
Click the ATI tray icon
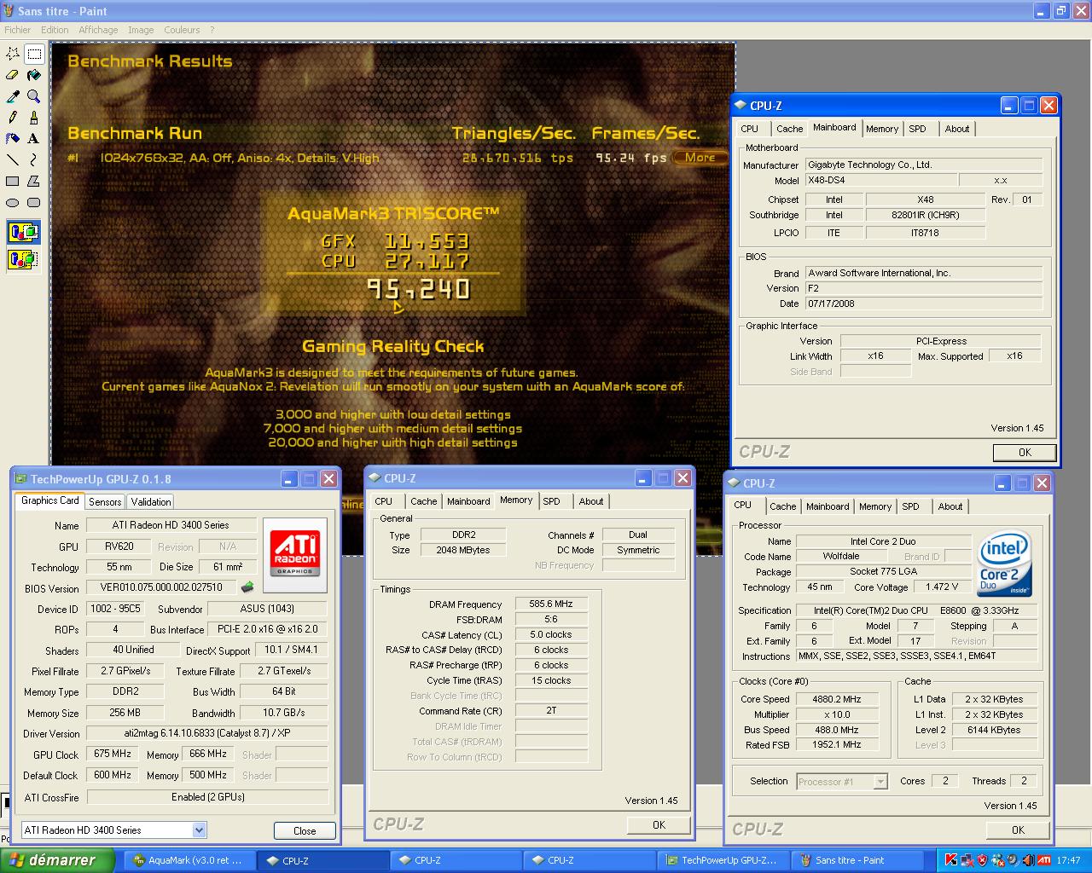pos(1044,860)
